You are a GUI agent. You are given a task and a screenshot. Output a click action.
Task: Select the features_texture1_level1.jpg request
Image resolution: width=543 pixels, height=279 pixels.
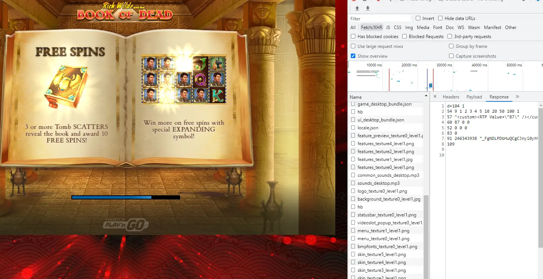386,159
